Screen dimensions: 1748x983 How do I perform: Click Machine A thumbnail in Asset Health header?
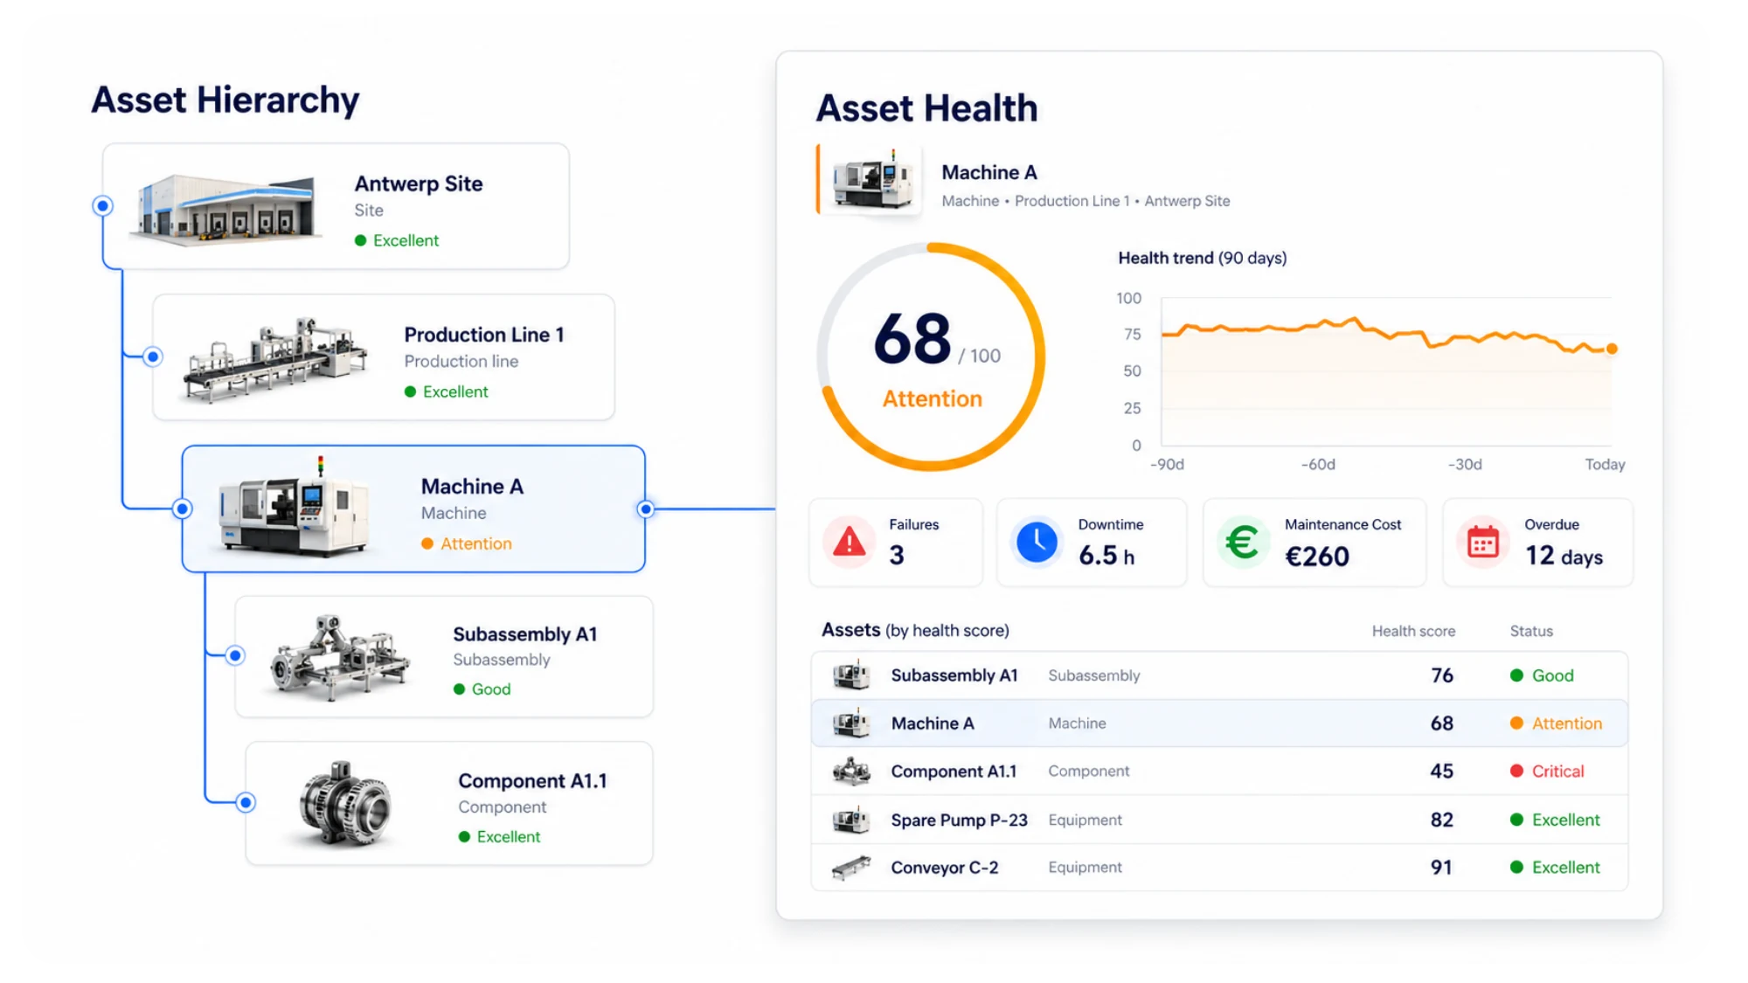(x=871, y=180)
